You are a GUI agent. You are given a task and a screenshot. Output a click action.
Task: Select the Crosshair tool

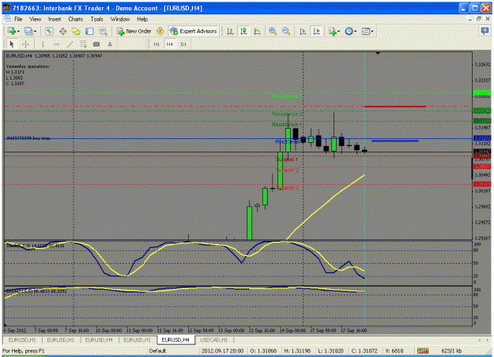click(x=26, y=44)
